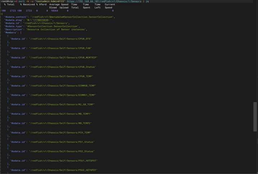The height and width of the screenshot is (174, 258).
Task: Click the Members key
Action: (11, 32)
